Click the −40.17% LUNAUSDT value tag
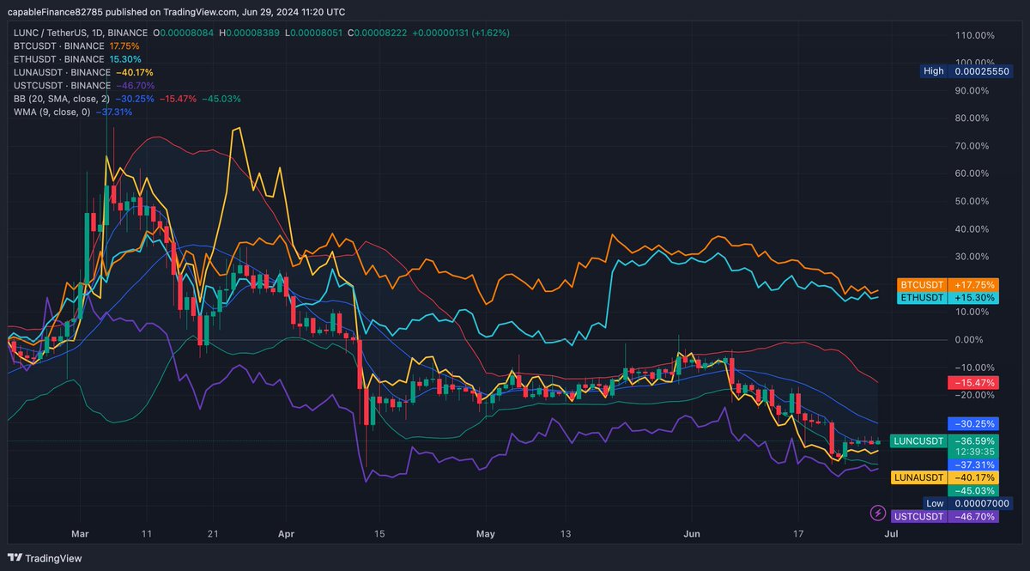 coord(972,477)
